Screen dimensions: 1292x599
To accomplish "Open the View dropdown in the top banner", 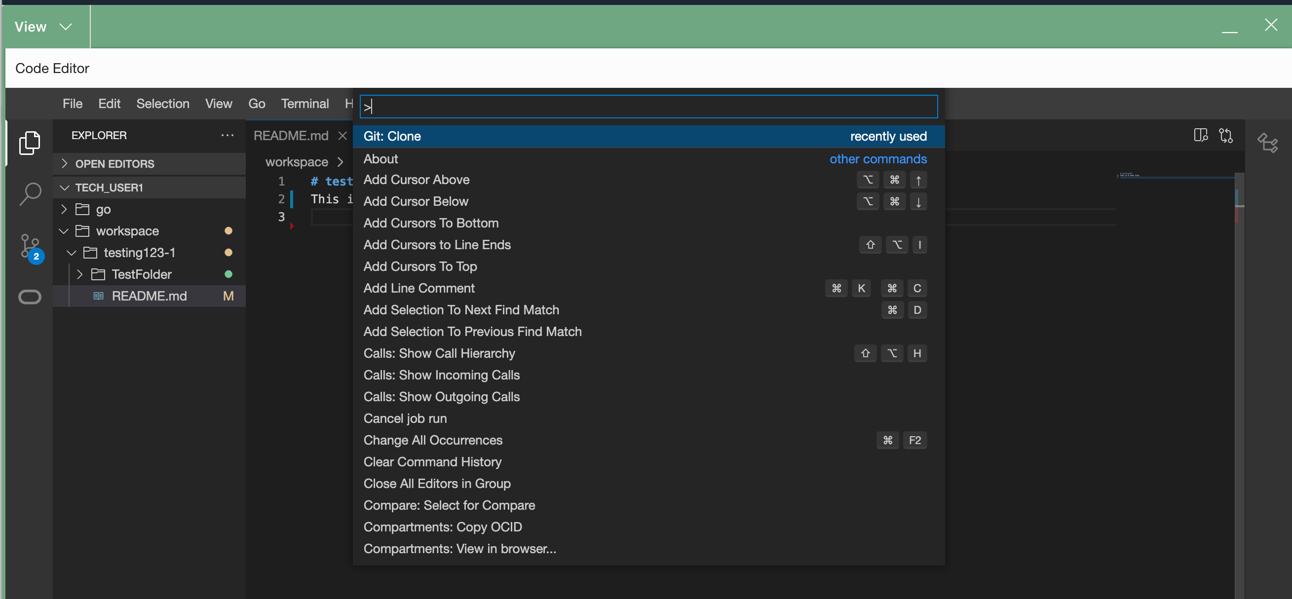I will point(45,27).
